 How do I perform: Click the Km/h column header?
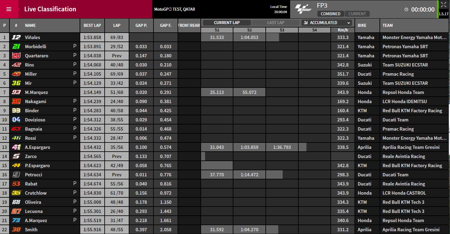click(x=343, y=30)
